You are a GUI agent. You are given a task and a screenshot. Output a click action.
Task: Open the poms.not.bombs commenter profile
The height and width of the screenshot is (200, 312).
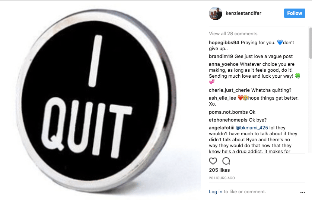[x=228, y=112]
